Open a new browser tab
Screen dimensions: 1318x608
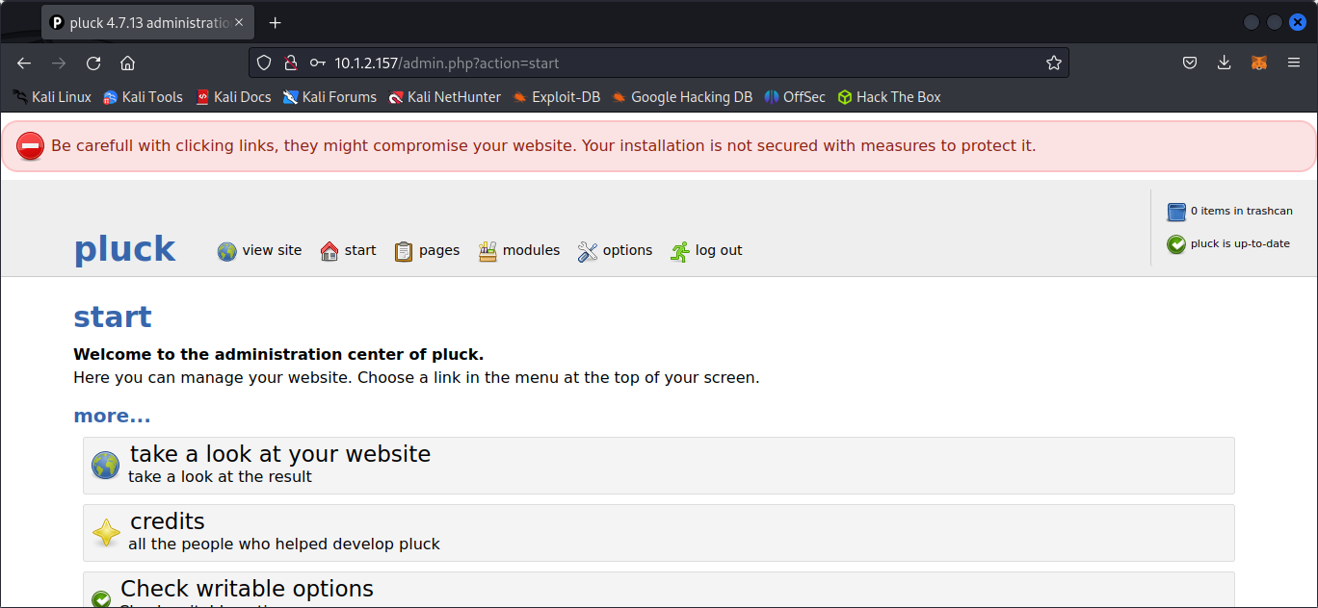[276, 23]
